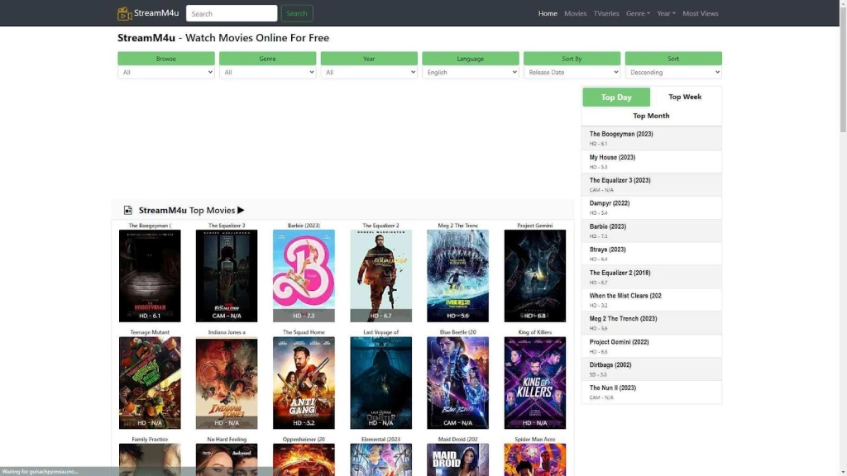Open the Meg 2 The Trench poster
847x476 pixels.
457,275
